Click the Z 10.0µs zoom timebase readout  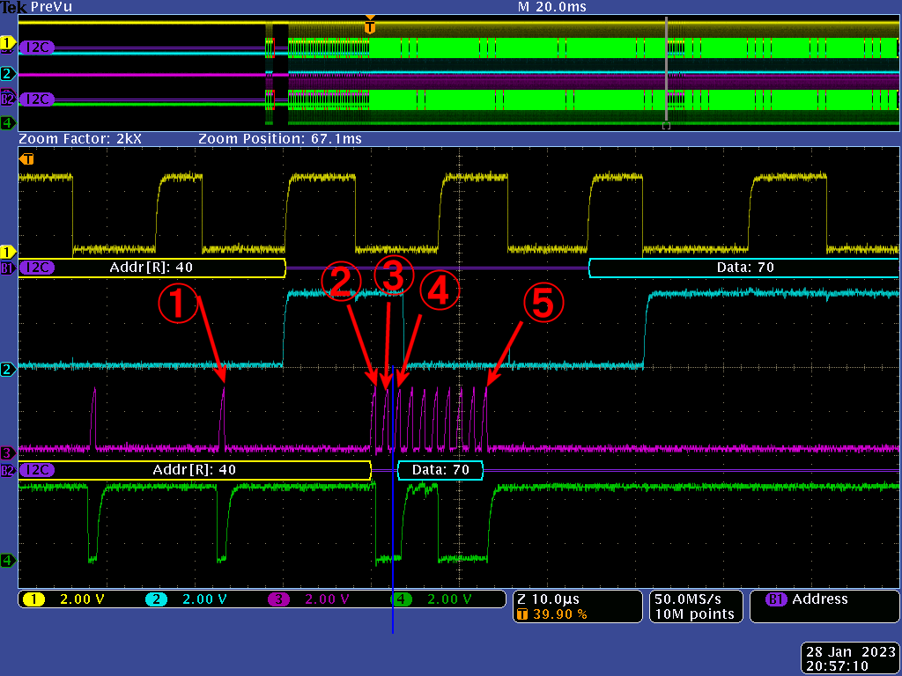coord(549,599)
